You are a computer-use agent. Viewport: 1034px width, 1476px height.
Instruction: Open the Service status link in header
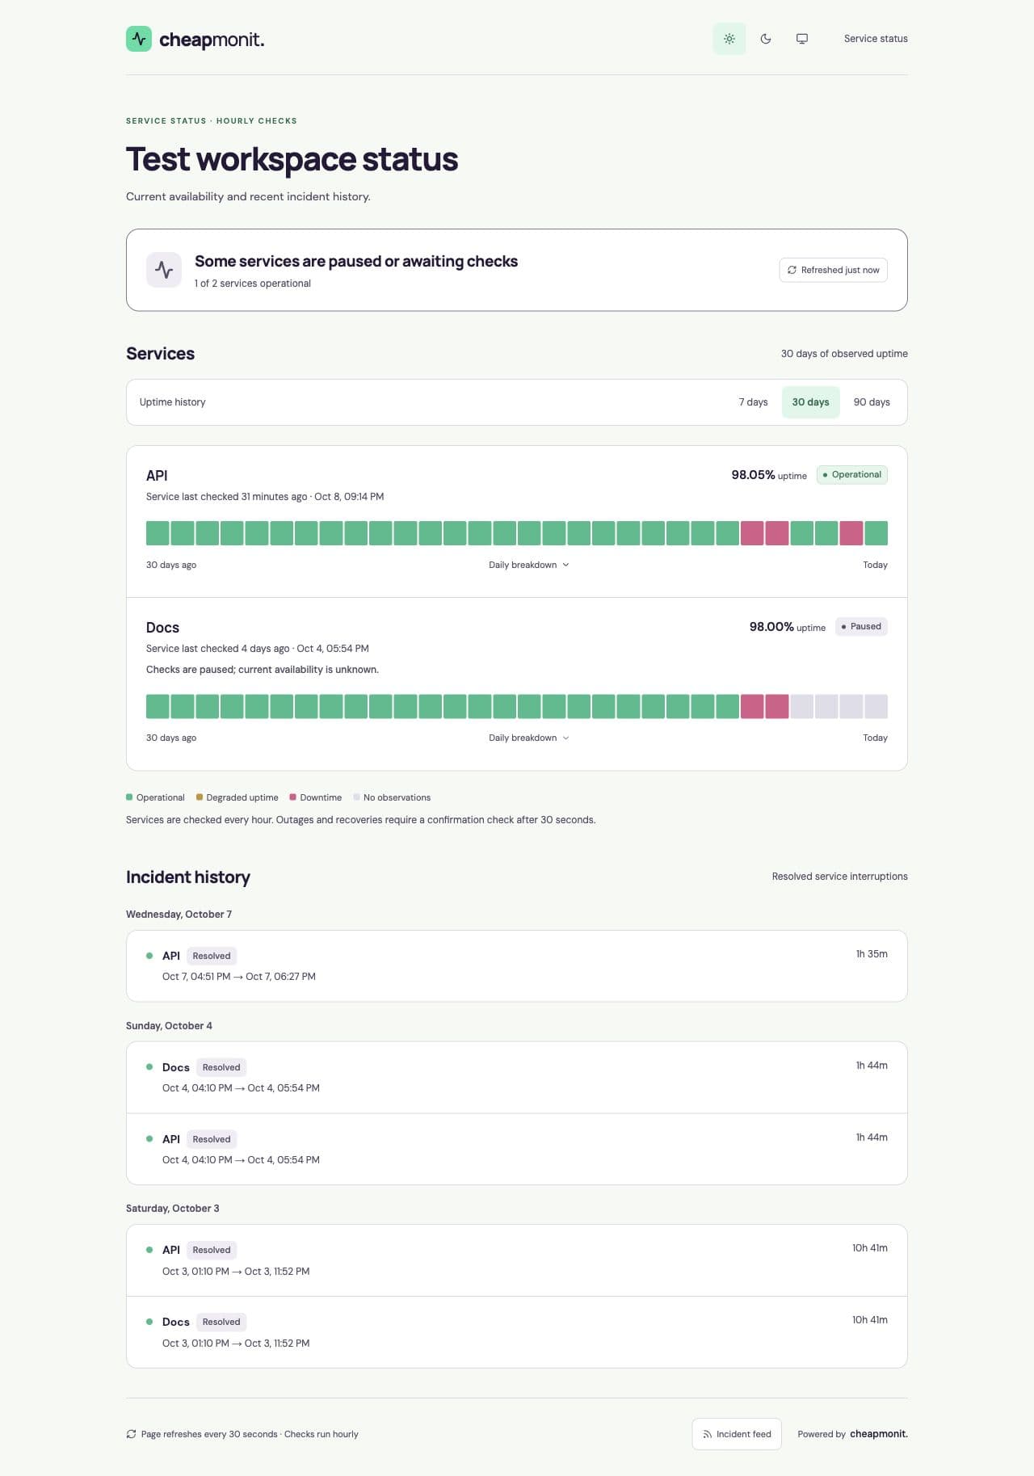[x=876, y=39]
